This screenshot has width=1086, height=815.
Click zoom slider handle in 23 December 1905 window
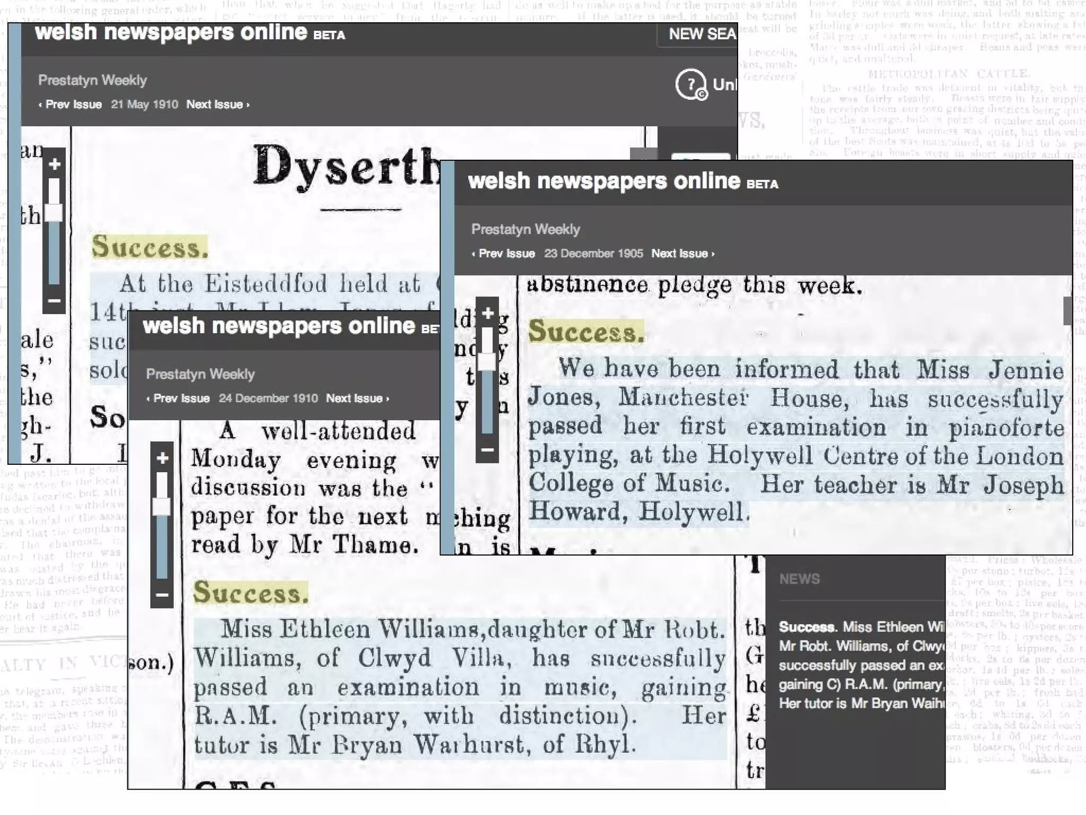487,362
